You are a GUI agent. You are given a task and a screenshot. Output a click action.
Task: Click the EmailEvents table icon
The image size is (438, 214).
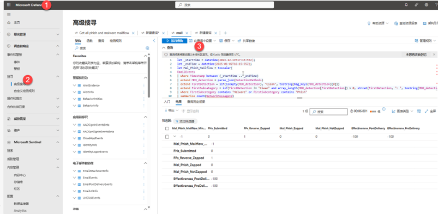[x=80, y=178]
